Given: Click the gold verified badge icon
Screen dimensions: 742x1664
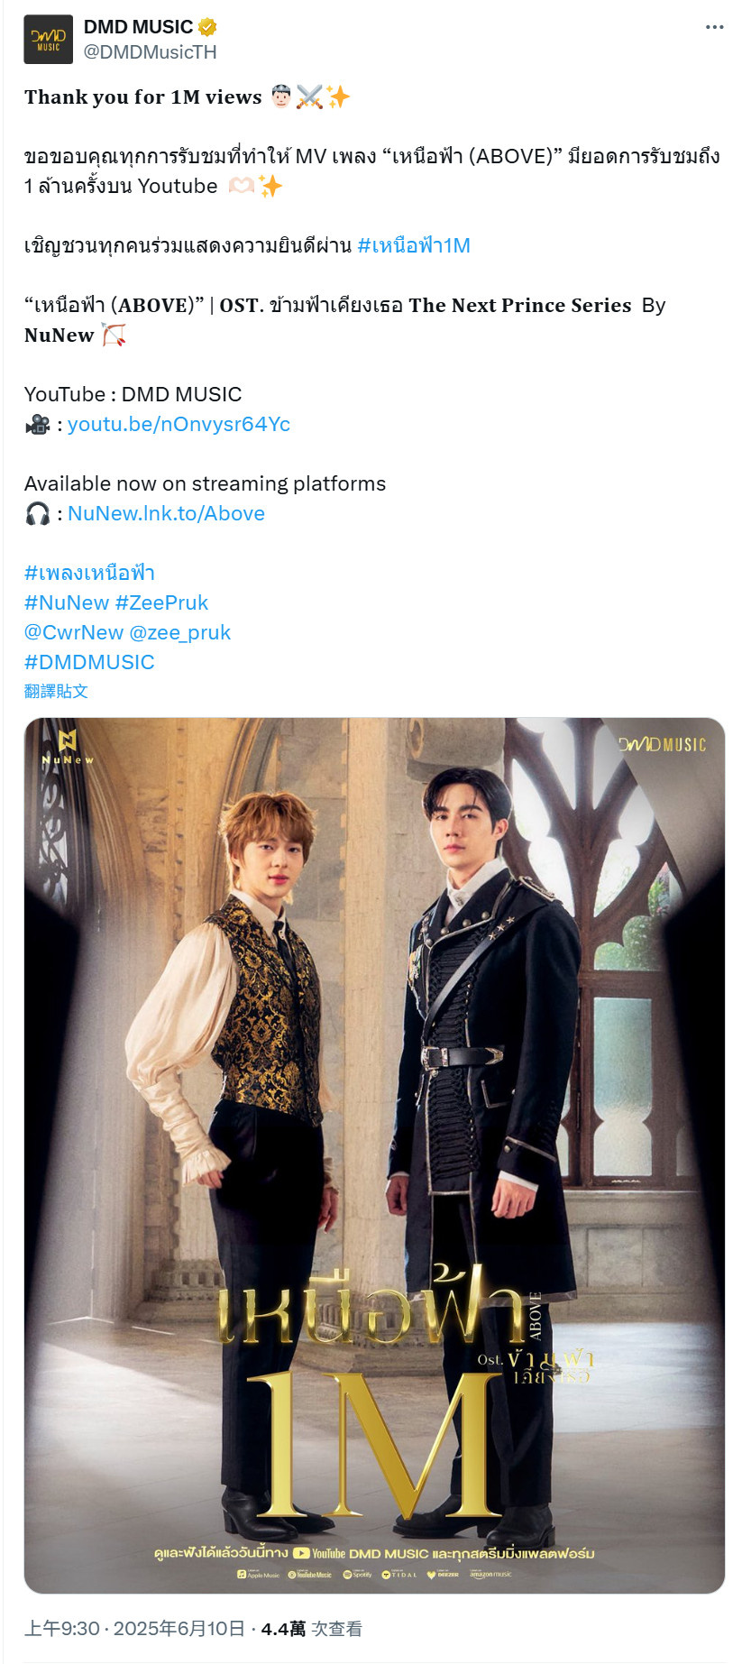Looking at the screenshot, I should click(207, 27).
